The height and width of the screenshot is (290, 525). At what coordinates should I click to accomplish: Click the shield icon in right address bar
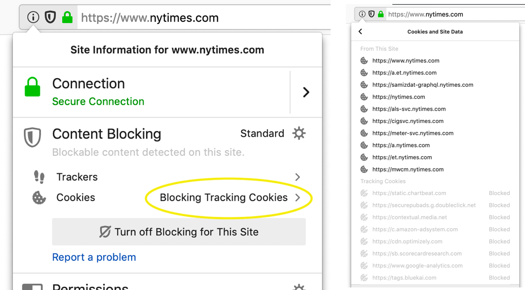371,14
